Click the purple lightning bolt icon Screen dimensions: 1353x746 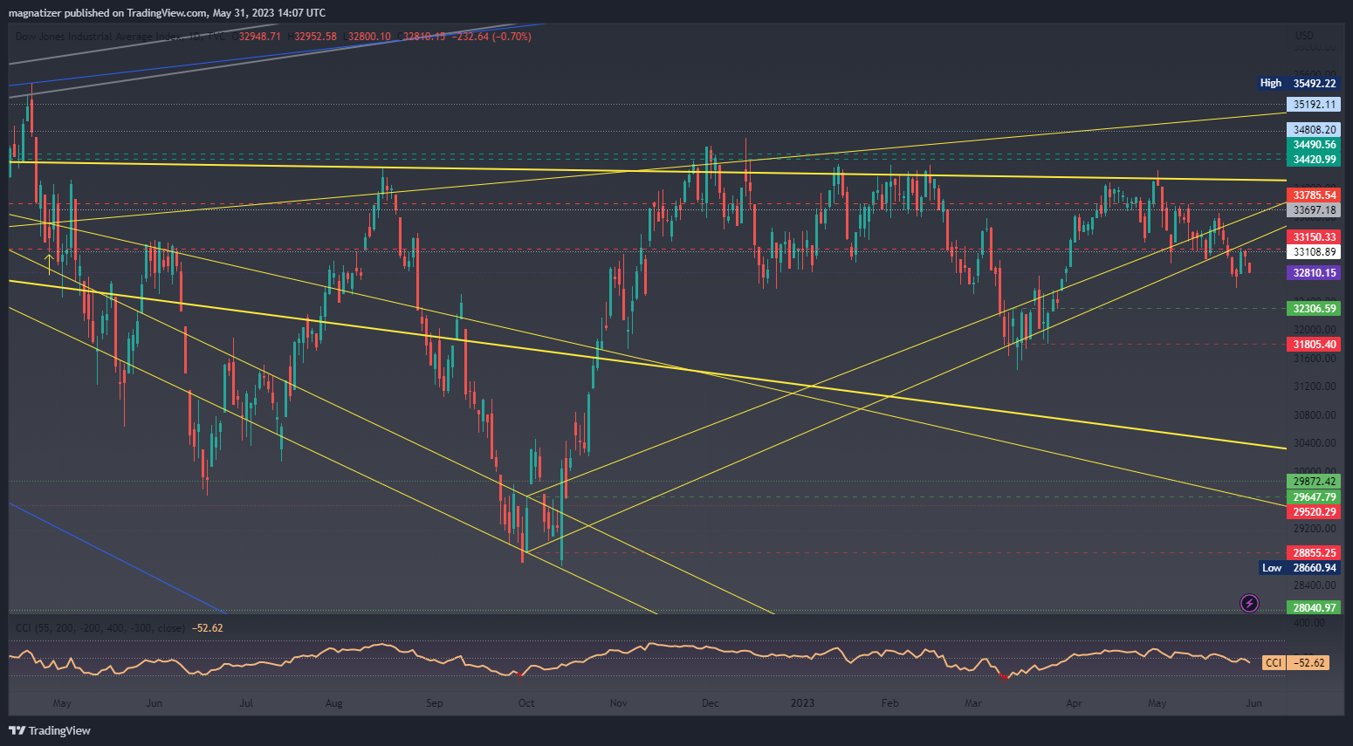(1249, 603)
